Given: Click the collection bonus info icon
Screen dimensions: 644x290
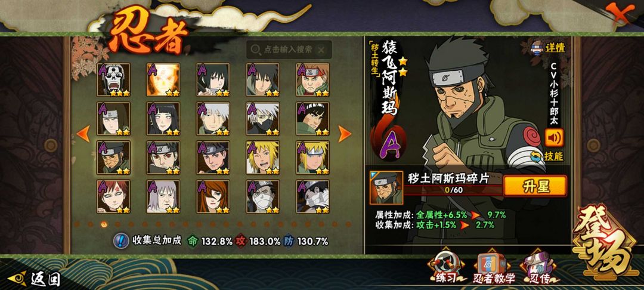Looking at the screenshot, I should [x=120, y=241].
